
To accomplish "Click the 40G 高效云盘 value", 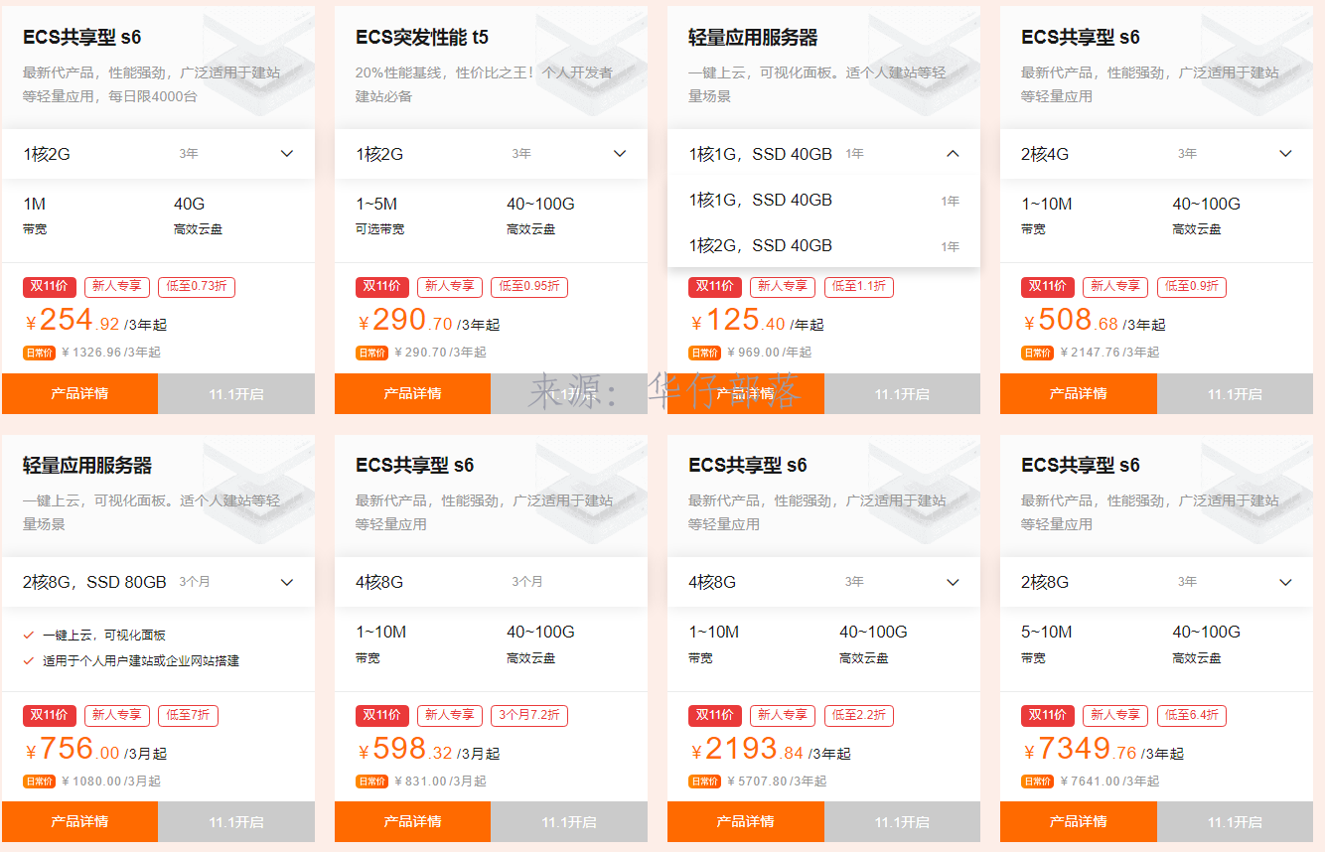I will click(190, 204).
